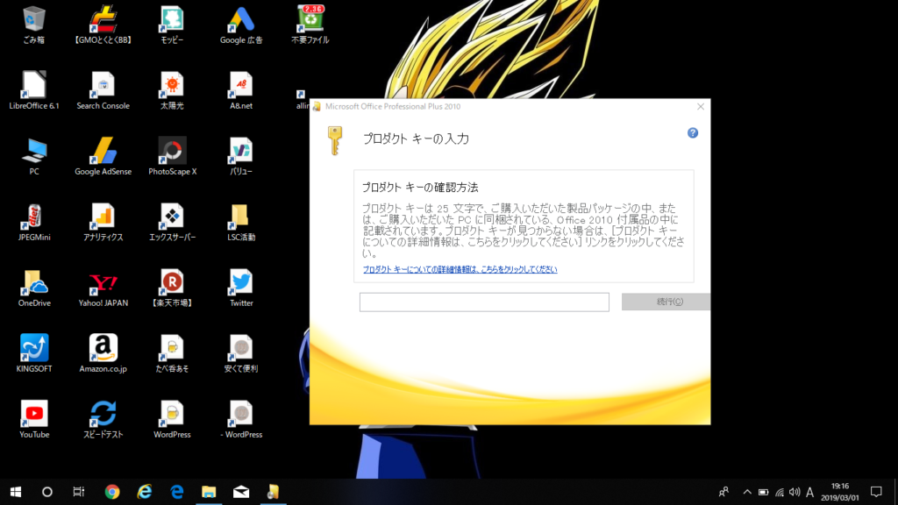
Task: Open Task View on the taskbar
Action: (x=78, y=492)
